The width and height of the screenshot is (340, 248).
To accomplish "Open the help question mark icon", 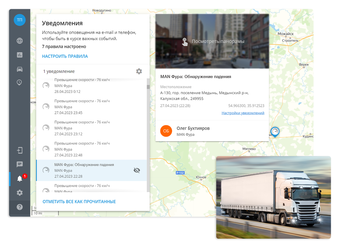I will point(20,207).
